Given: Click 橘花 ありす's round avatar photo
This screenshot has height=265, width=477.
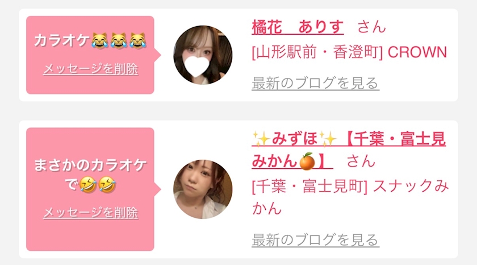Looking at the screenshot, I should click(x=203, y=55).
